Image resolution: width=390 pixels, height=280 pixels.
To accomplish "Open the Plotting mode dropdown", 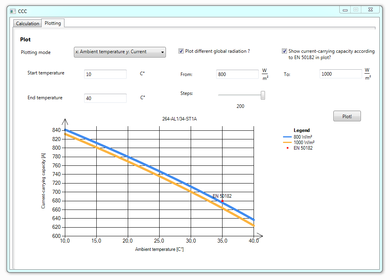I will click(120, 52).
